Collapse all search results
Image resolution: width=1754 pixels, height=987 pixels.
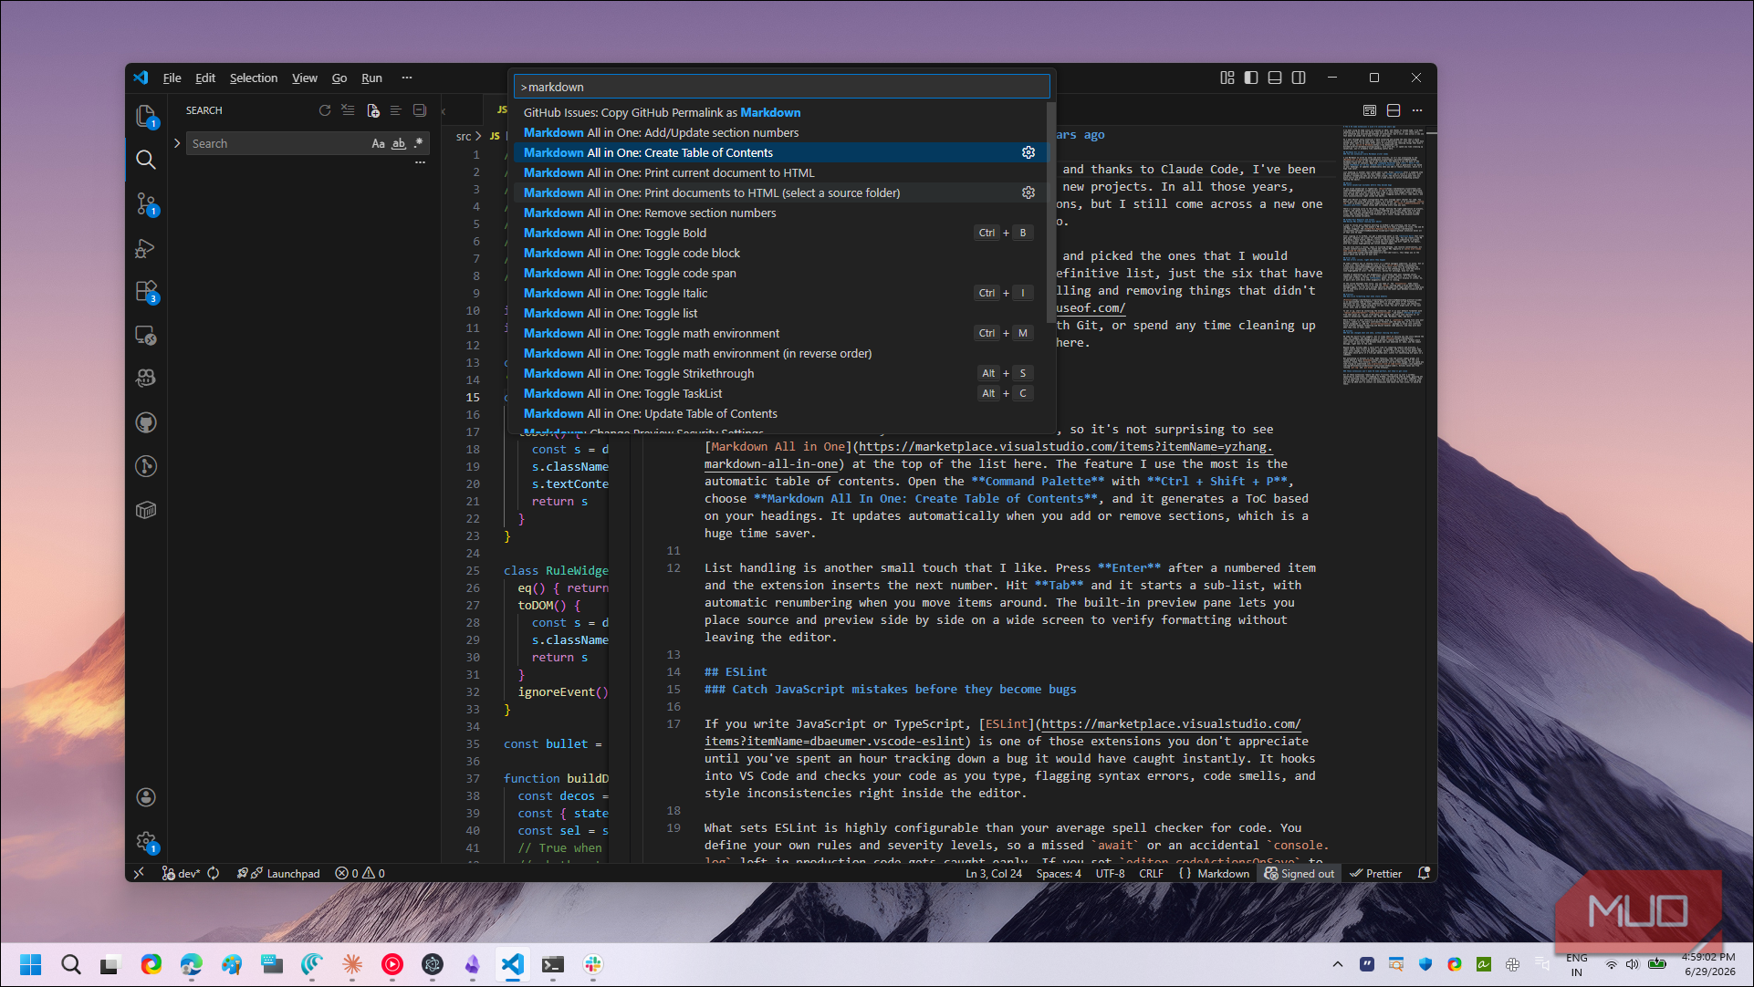(x=420, y=110)
